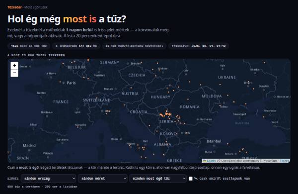The height and width of the screenshot is (194, 298).
Task: Click the '68 tűz nagyfelbontású követéssel' stat pill
Action: [x=134, y=46]
